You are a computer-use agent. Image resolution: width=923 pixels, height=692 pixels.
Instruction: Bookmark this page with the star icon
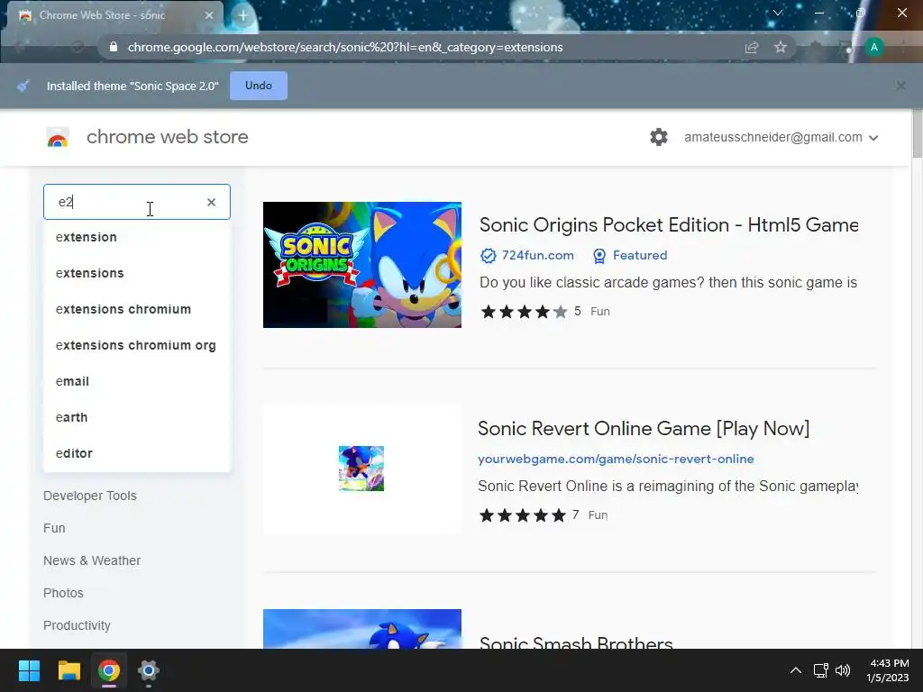tap(780, 47)
